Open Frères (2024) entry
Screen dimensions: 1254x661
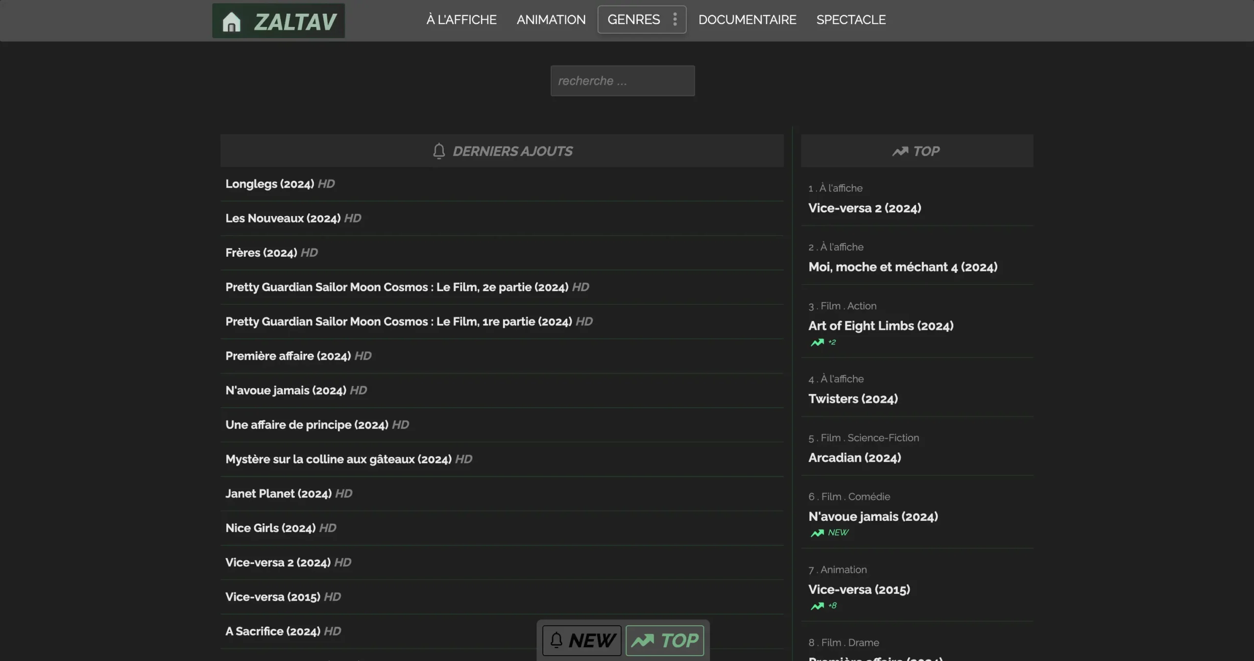261,252
